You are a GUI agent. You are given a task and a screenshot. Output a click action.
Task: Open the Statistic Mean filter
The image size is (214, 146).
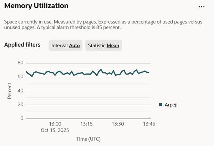pyautogui.click(x=103, y=46)
